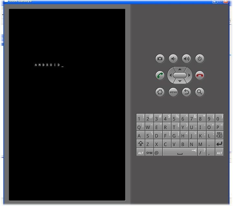The width and height of the screenshot is (233, 206).
Task: Tap the comma key
Action: click(211, 152)
